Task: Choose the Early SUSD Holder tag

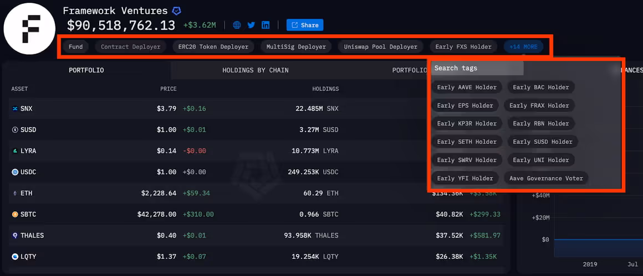Action: (x=543, y=142)
